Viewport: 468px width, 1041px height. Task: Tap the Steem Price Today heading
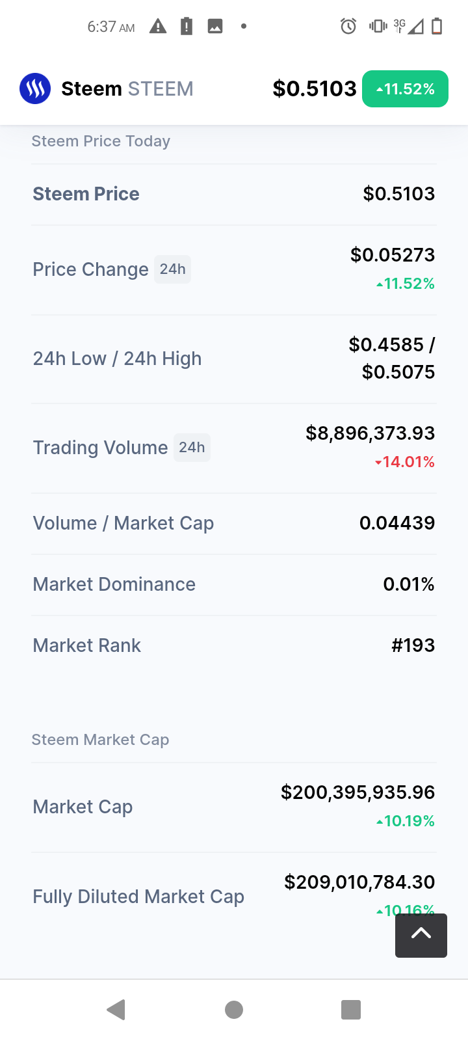(101, 141)
